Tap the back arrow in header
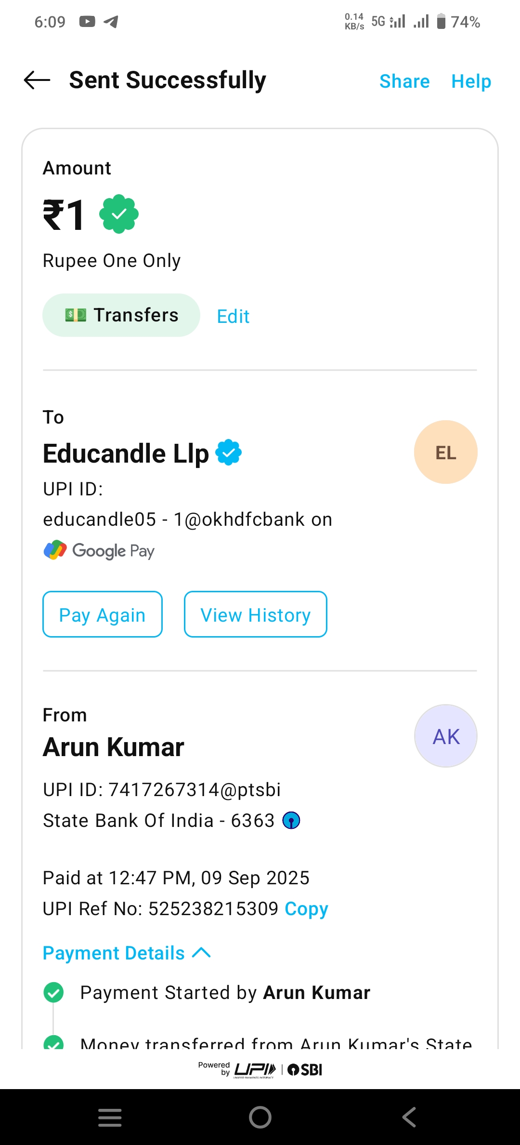This screenshot has width=520, height=1145. pyautogui.click(x=37, y=80)
